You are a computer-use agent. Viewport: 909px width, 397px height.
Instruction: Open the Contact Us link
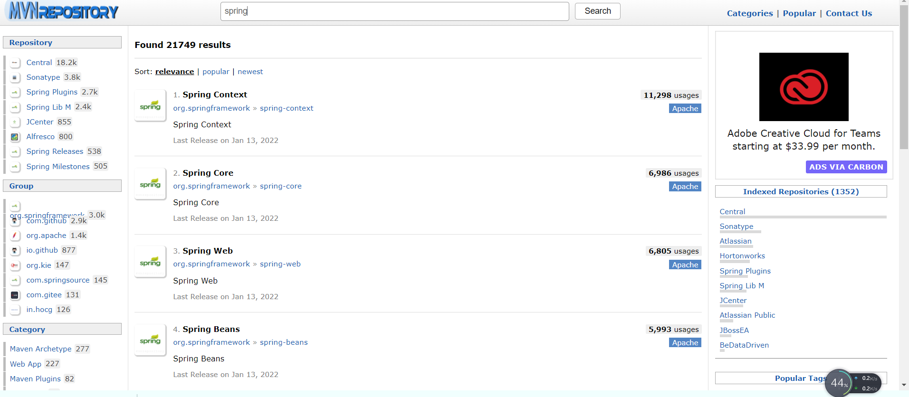point(849,13)
